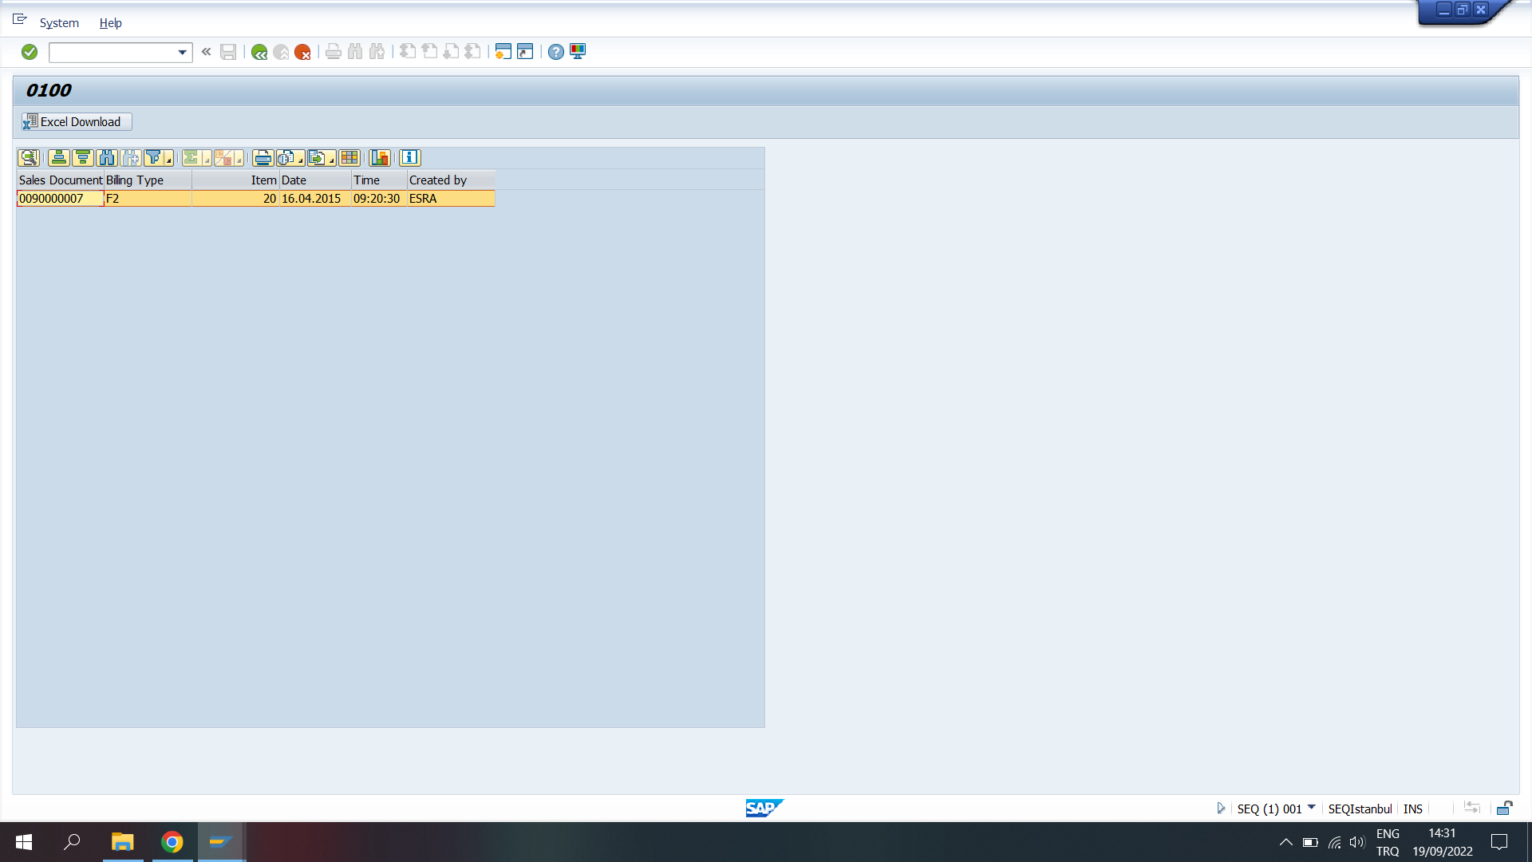
Task: Open the Choose Layout grid icon
Action: [349, 158]
